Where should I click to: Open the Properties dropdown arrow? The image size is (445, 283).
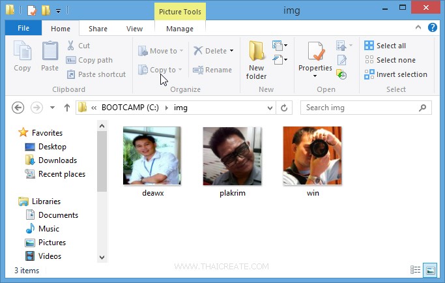[x=315, y=76]
